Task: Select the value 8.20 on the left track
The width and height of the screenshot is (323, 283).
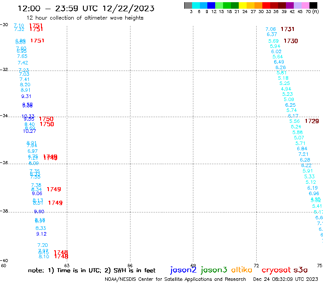Action: click(x=25, y=84)
